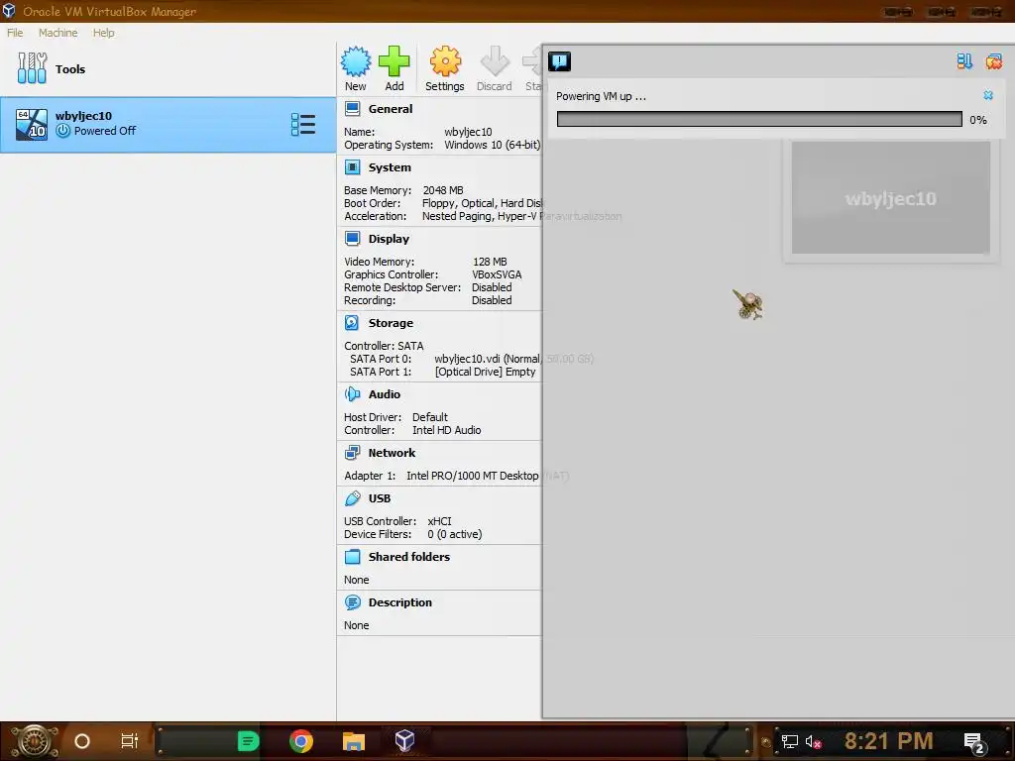Click the Discard toolbar arrow icon
1015x761 pixels.
click(x=495, y=61)
